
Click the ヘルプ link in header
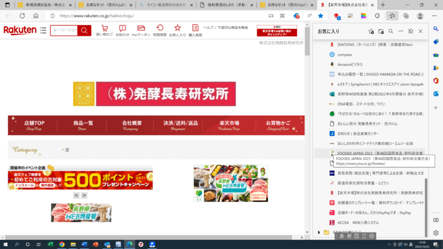pos(208,28)
